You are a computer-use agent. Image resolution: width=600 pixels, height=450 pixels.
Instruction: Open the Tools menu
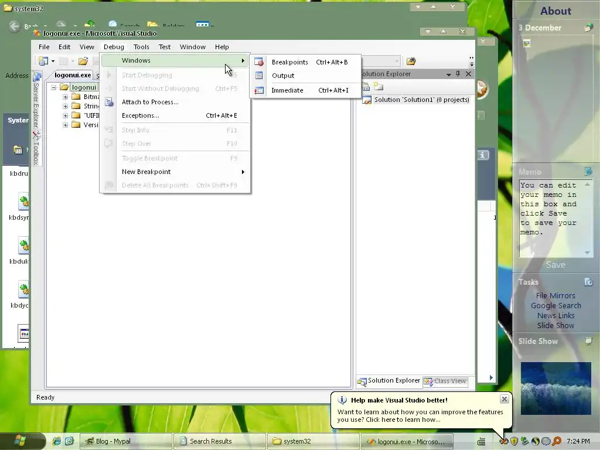pyautogui.click(x=141, y=47)
